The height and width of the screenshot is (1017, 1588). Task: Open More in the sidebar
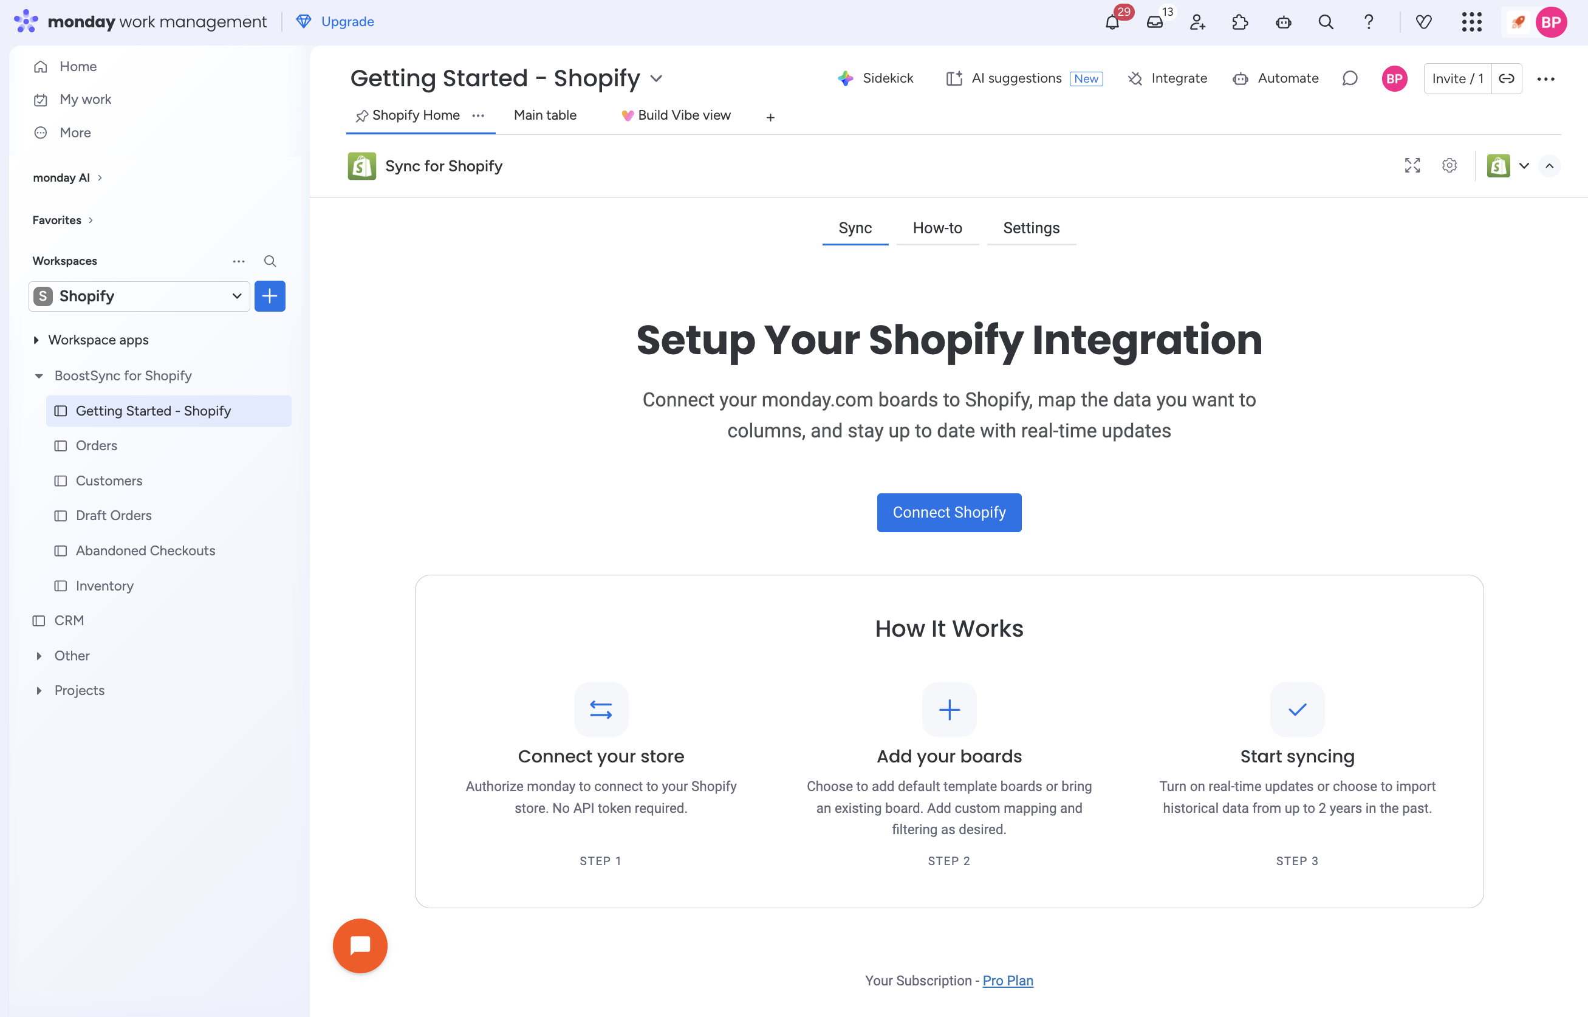point(62,132)
